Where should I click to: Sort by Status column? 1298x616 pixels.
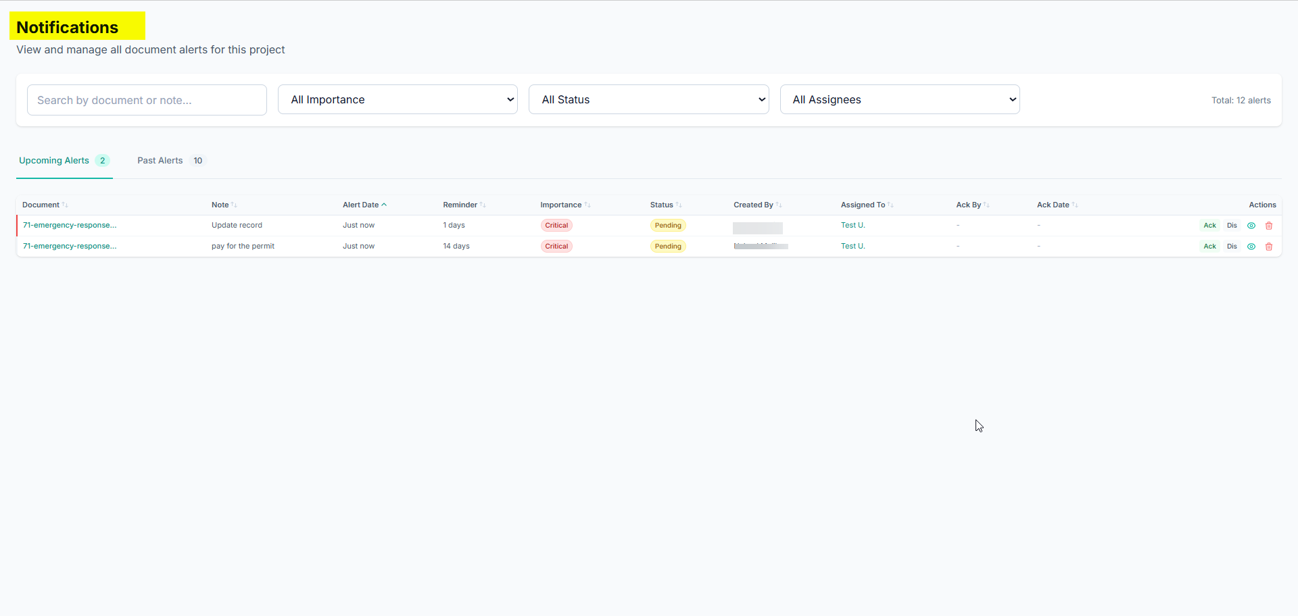pos(666,205)
